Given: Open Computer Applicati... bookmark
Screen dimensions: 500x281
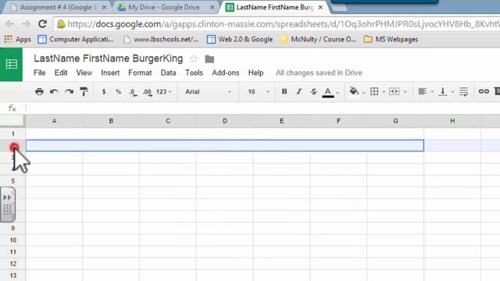Looking at the screenshot, I should coord(76,40).
